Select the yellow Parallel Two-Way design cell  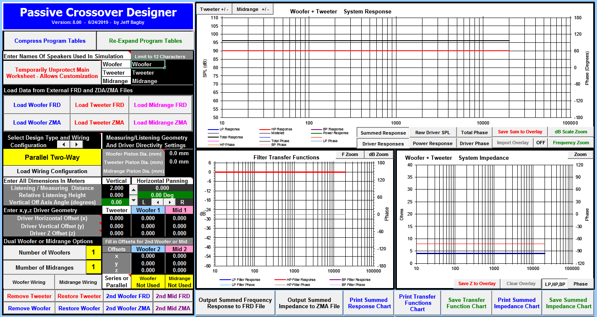click(52, 157)
